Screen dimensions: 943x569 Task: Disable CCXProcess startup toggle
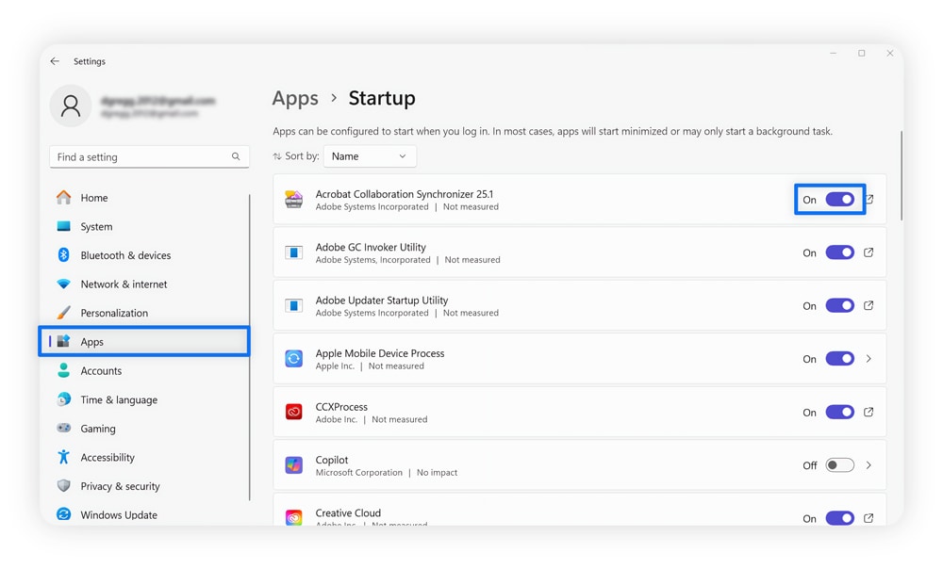pos(838,412)
